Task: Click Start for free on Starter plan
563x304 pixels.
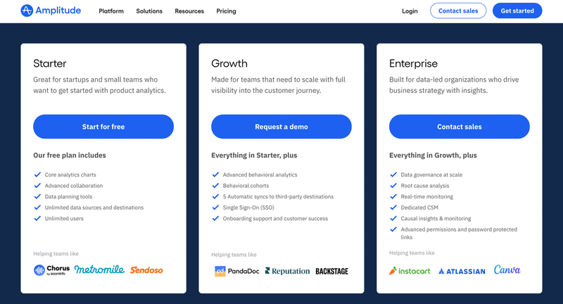Action: tap(103, 127)
